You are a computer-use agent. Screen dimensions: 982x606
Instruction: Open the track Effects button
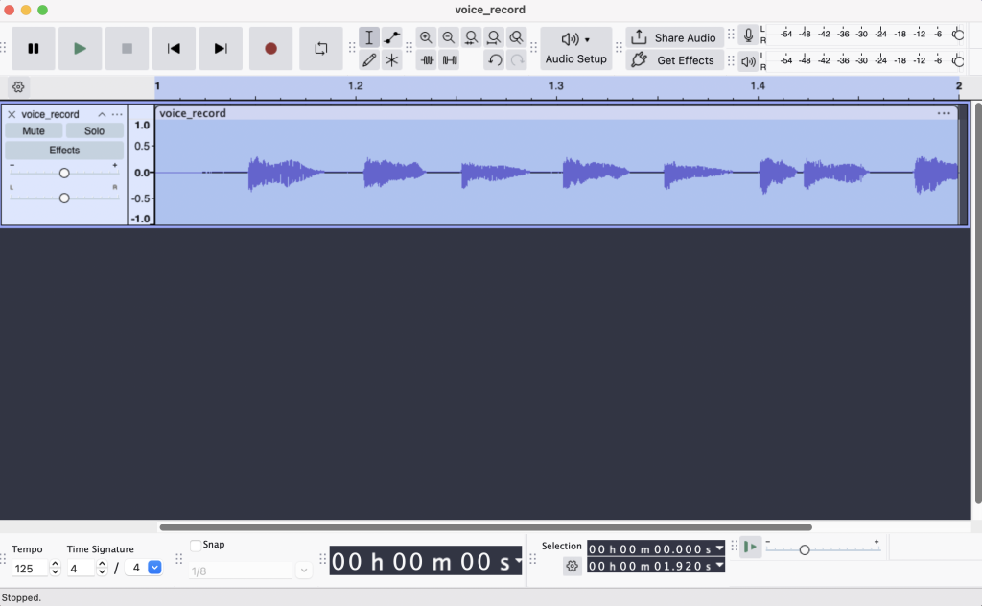coord(64,151)
